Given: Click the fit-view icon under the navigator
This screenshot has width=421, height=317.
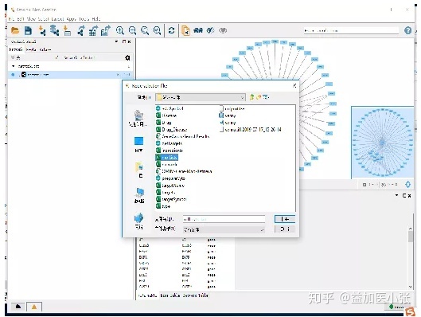Looking at the screenshot, I should (407, 185).
